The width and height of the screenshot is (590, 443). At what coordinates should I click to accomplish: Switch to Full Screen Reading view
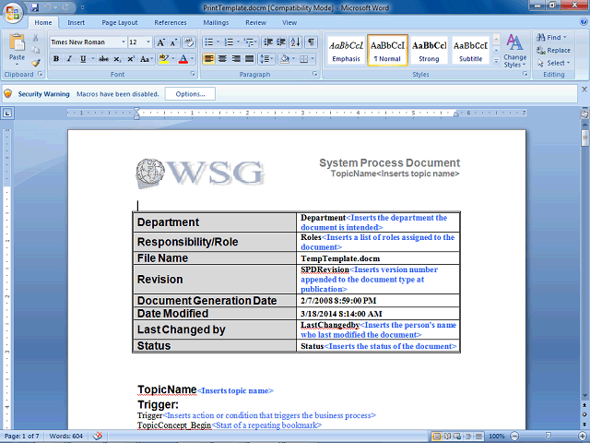pos(448,437)
